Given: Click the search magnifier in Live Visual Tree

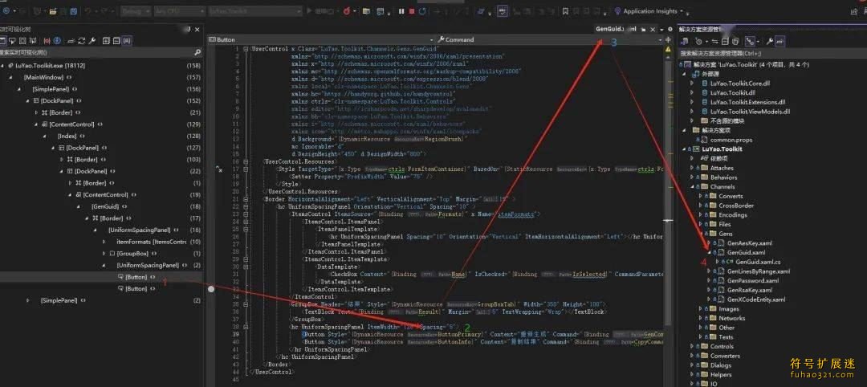Looking at the screenshot, I should click(x=197, y=52).
